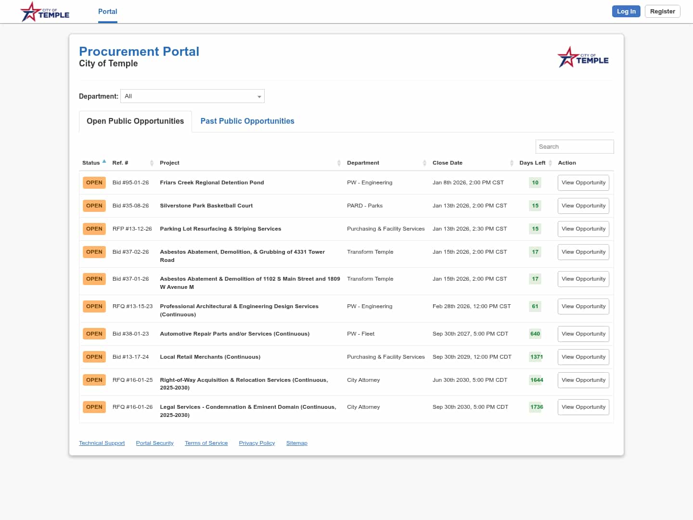Sort by Project column sort arrows
The width and height of the screenshot is (693, 520).
point(339,163)
